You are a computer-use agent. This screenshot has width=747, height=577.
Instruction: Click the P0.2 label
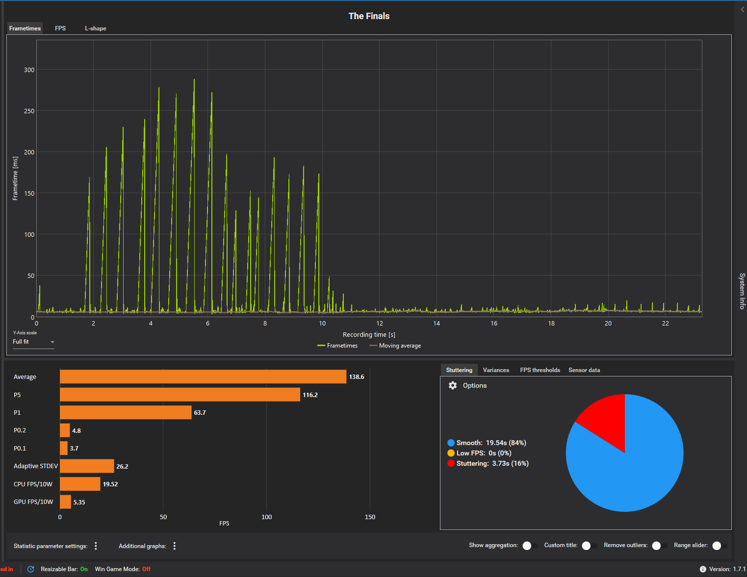coord(20,430)
